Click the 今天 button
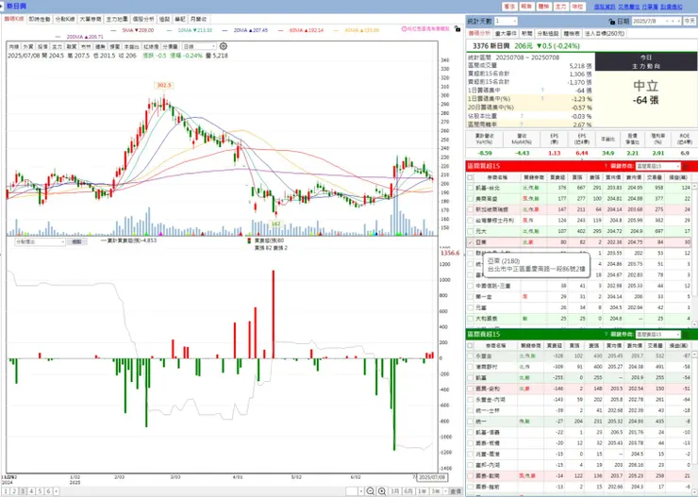 coord(690,22)
